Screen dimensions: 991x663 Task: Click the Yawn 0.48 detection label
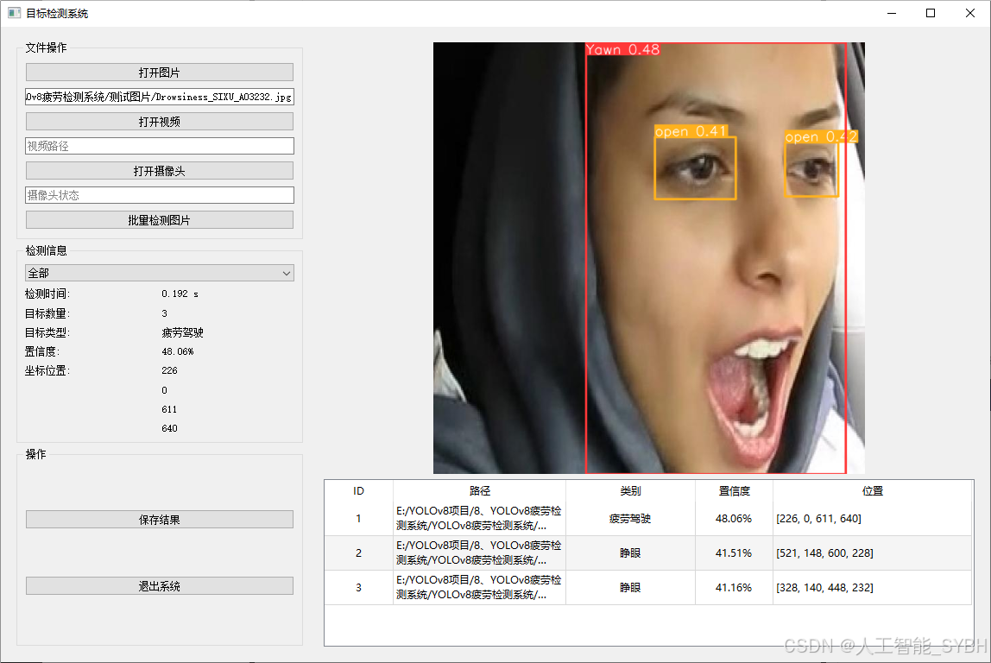click(x=622, y=49)
